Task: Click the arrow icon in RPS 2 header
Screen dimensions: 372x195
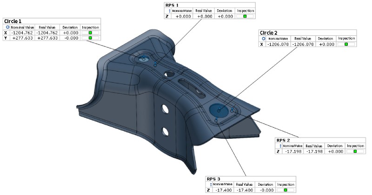Action: [x=280, y=146]
